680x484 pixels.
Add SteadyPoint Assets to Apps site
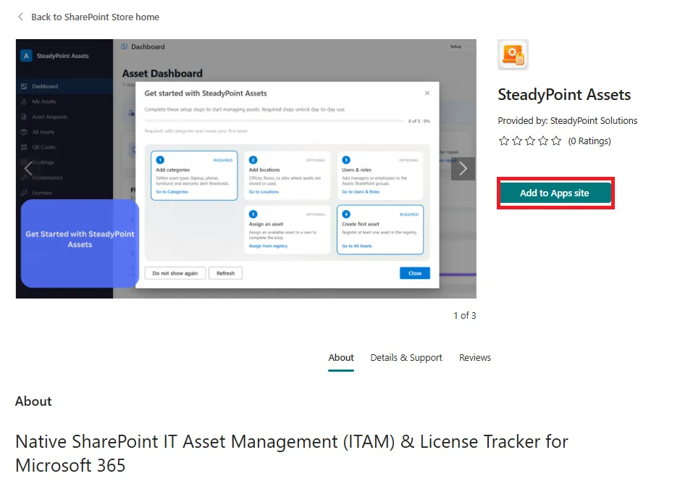555,193
